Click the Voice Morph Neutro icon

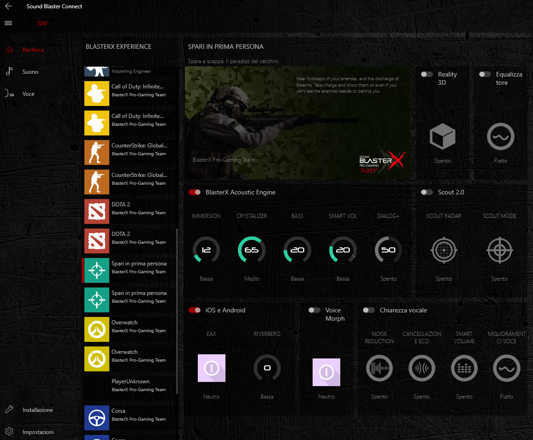(x=326, y=372)
